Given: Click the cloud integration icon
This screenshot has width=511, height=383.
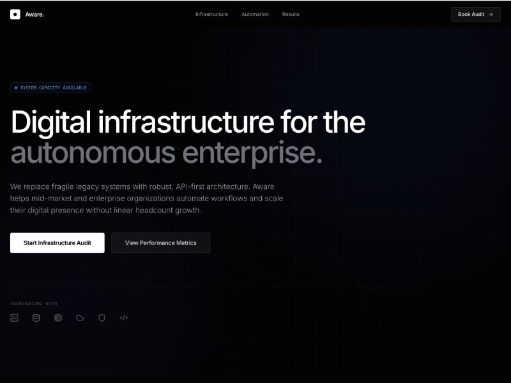Looking at the screenshot, I should click(80, 318).
